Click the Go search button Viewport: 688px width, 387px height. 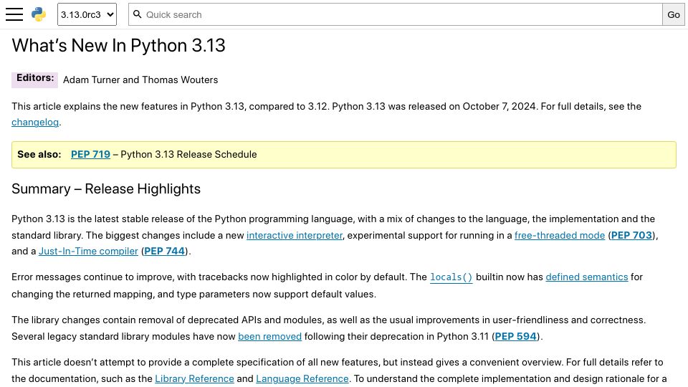[674, 14]
